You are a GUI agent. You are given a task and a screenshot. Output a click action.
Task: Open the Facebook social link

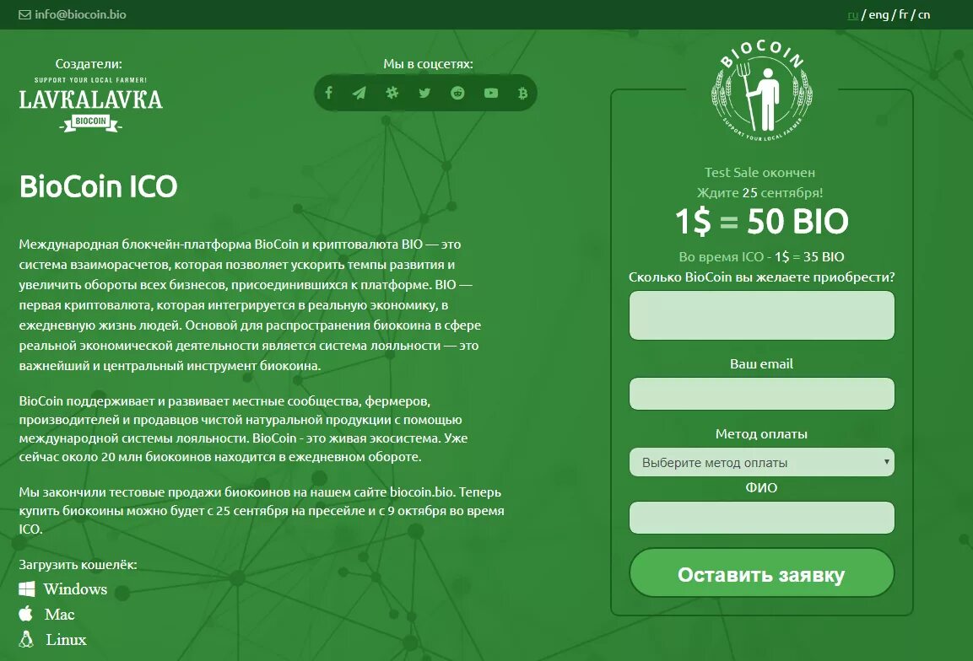pyautogui.click(x=329, y=93)
